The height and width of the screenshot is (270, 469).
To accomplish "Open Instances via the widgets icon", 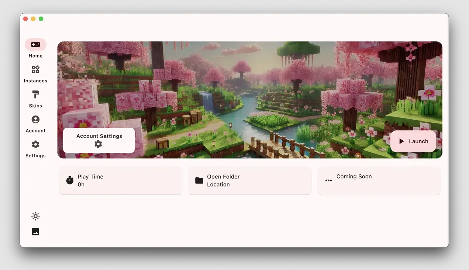I will click(35, 69).
